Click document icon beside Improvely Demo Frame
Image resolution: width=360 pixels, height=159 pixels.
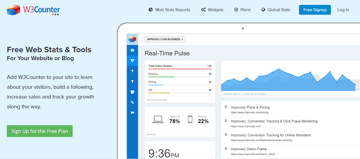[226, 148]
